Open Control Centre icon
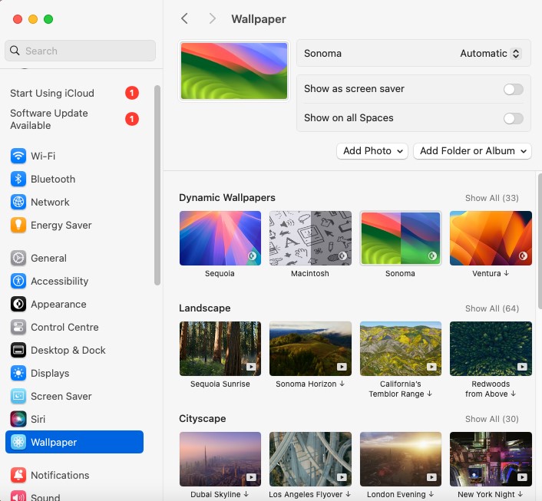 pyautogui.click(x=18, y=327)
